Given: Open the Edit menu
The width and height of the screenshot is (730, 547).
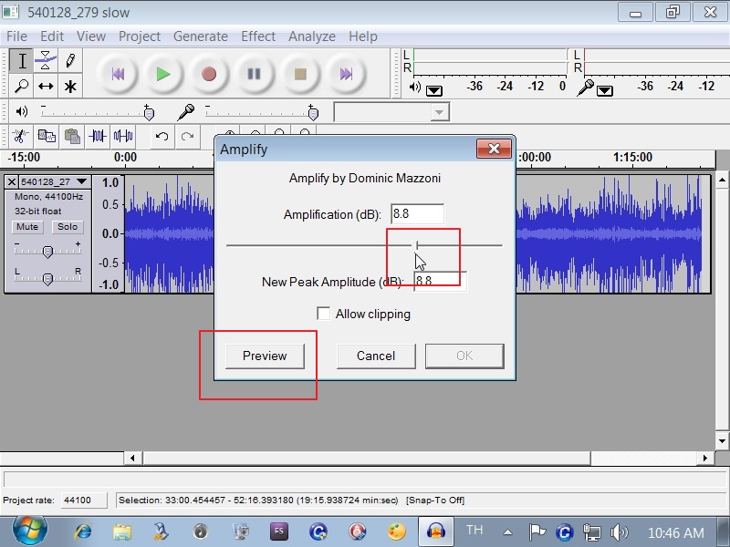Looking at the screenshot, I should 52,36.
